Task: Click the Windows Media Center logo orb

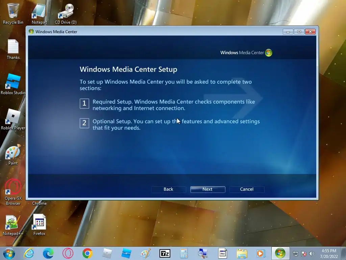Action: 269,52
